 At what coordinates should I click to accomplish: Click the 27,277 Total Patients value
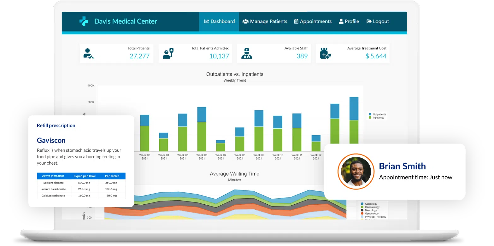coord(139,56)
